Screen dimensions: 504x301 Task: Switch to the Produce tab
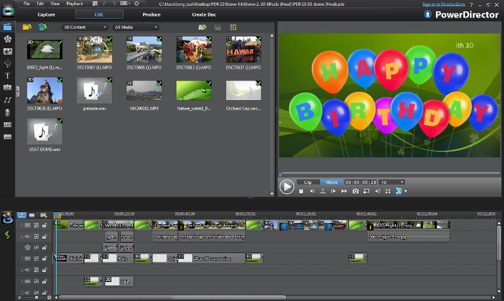pos(151,14)
